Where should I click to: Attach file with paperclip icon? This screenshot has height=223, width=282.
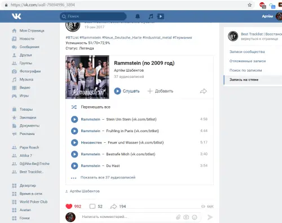pos(178,217)
